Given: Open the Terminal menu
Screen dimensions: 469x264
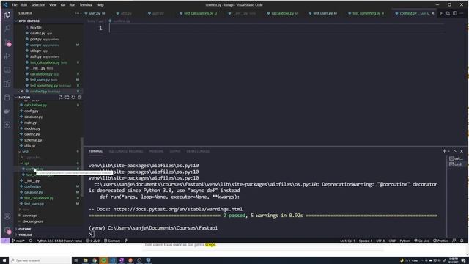Looking at the screenshot, I should 86,5.
